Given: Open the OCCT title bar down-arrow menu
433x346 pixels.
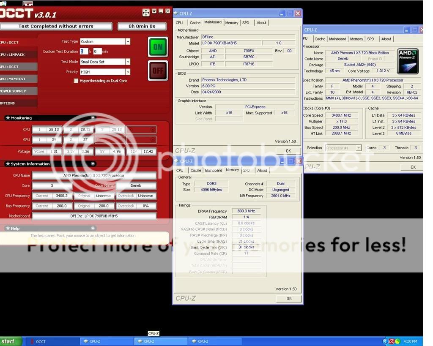Looking at the screenshot, I should pyautogui.click(x=154, y=11).
